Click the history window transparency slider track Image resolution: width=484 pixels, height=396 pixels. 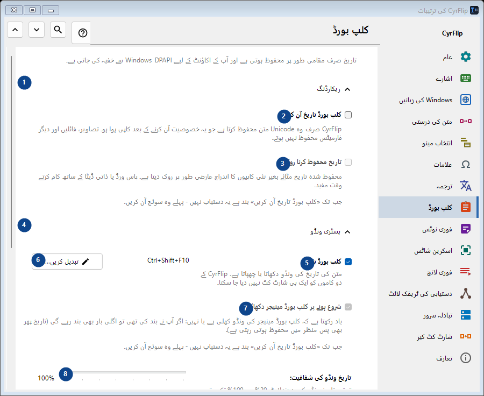click(128, 372)
